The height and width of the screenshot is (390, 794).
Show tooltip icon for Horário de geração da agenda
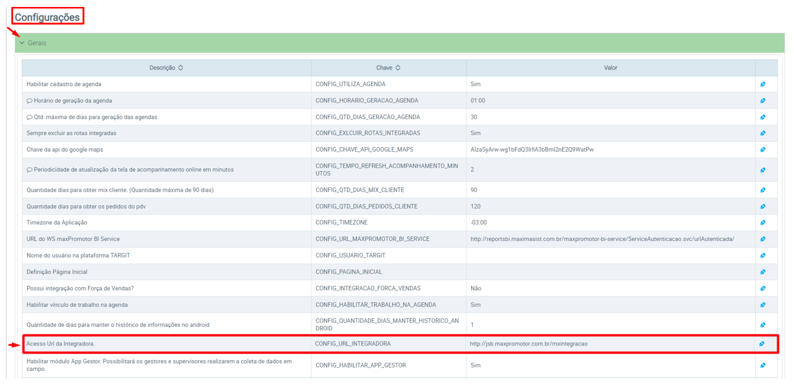coord(30,101)
